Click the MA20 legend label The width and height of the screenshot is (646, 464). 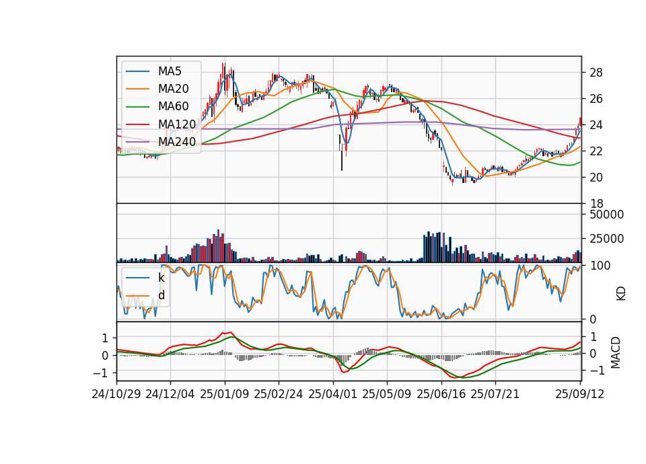(173, 89)
